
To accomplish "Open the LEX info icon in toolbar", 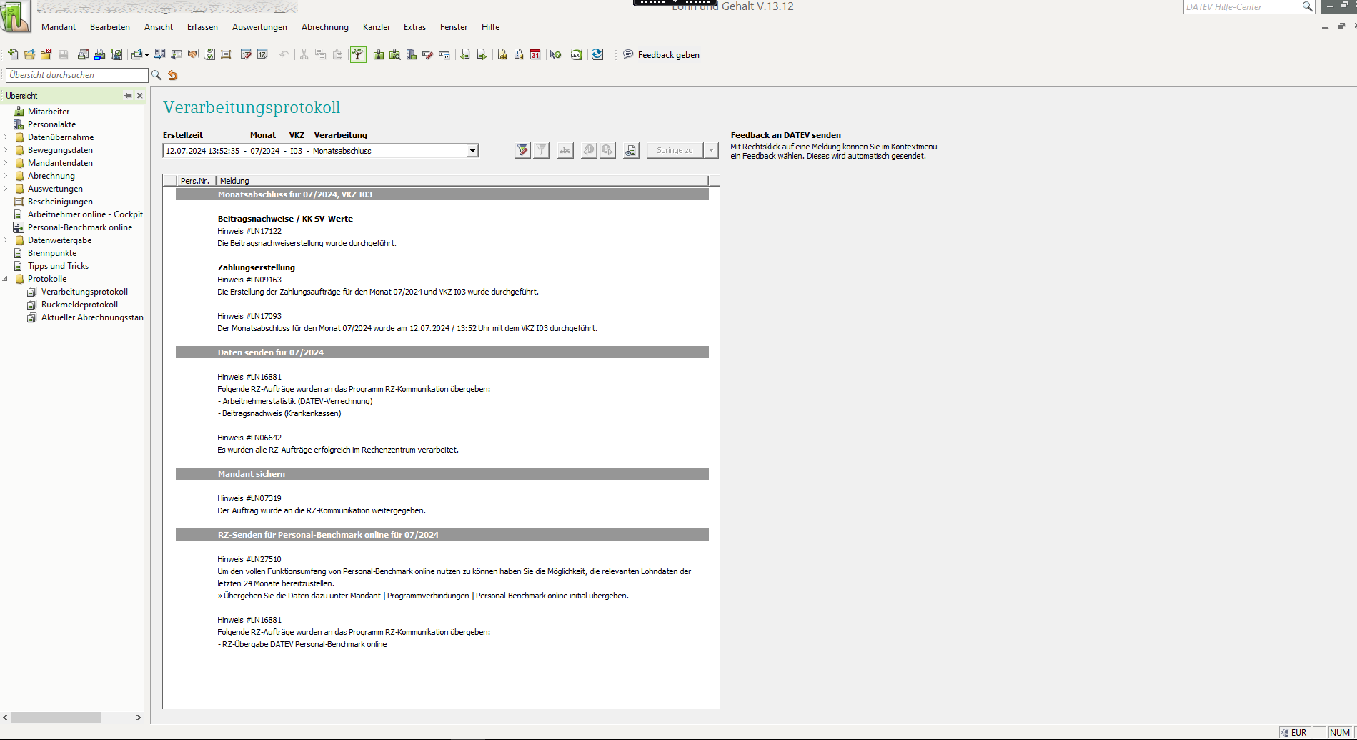I will (576, 55).
